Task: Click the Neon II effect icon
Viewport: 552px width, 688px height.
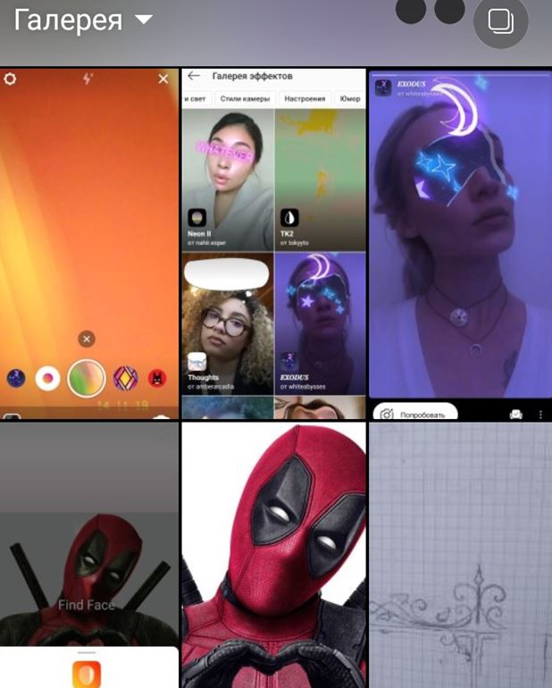Action: [197, 218]
